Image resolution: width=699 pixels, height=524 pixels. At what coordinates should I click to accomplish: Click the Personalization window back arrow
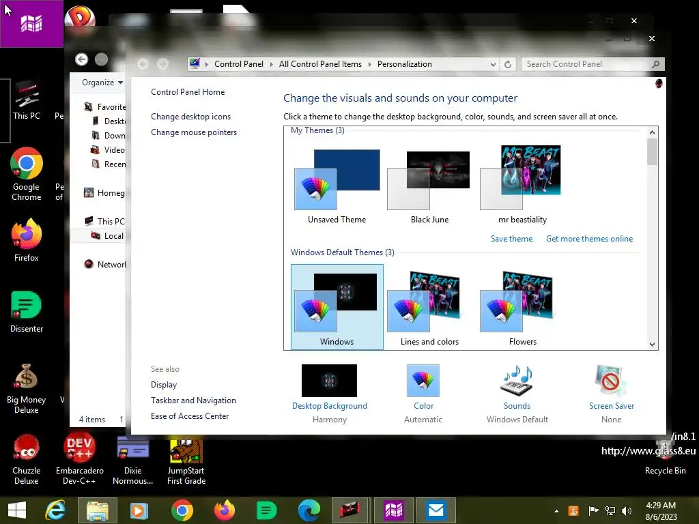coord(143,64)
